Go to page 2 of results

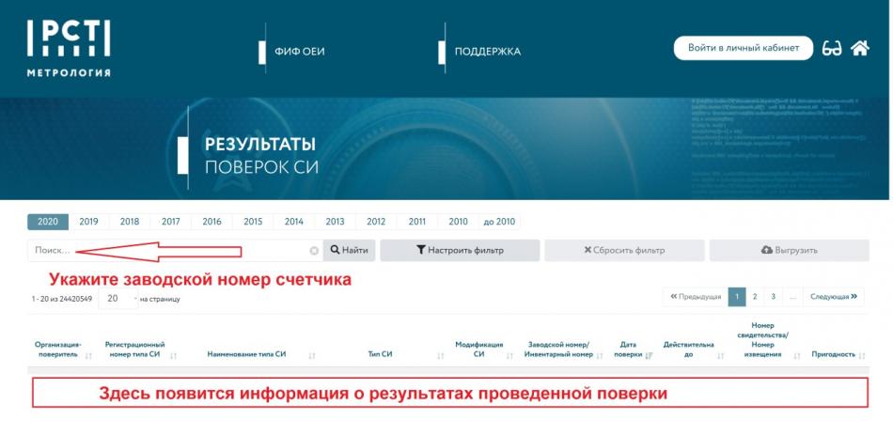pyautogui.click(x=754, y=297)
